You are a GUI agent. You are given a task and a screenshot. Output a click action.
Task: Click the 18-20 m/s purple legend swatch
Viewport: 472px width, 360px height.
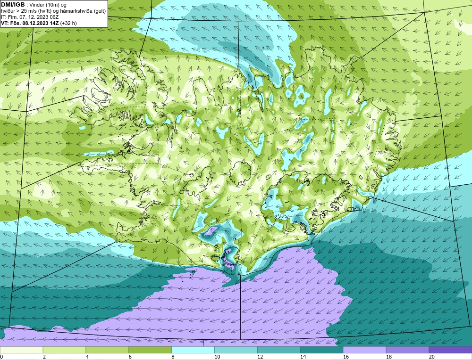[407, 350]
